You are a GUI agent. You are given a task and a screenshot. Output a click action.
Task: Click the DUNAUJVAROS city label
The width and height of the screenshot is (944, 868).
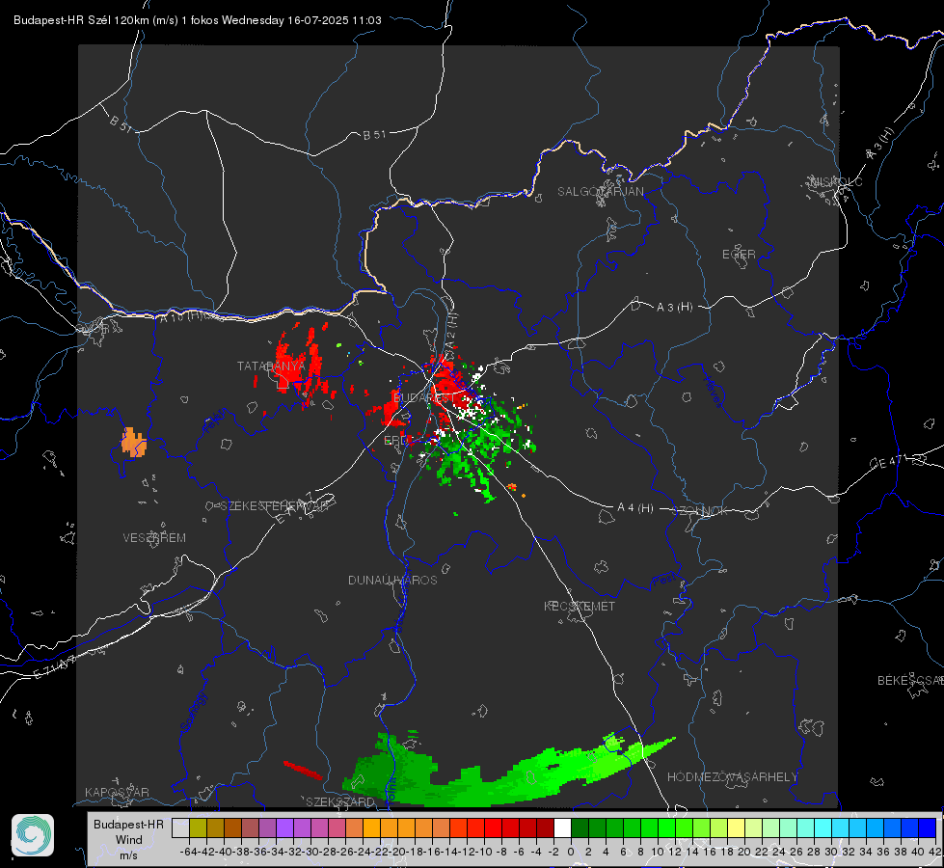pyautogui.click(x=392, y=580)
